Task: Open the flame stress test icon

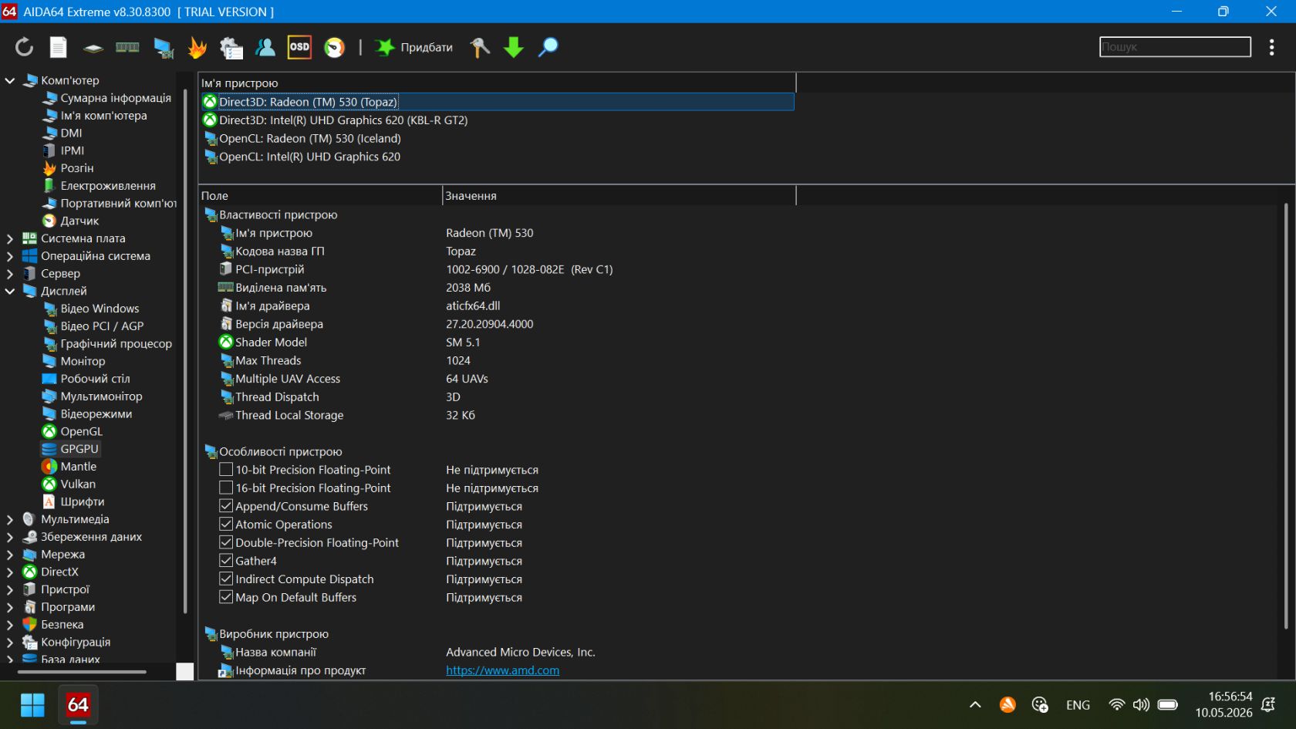Action: tap(197, 47)
